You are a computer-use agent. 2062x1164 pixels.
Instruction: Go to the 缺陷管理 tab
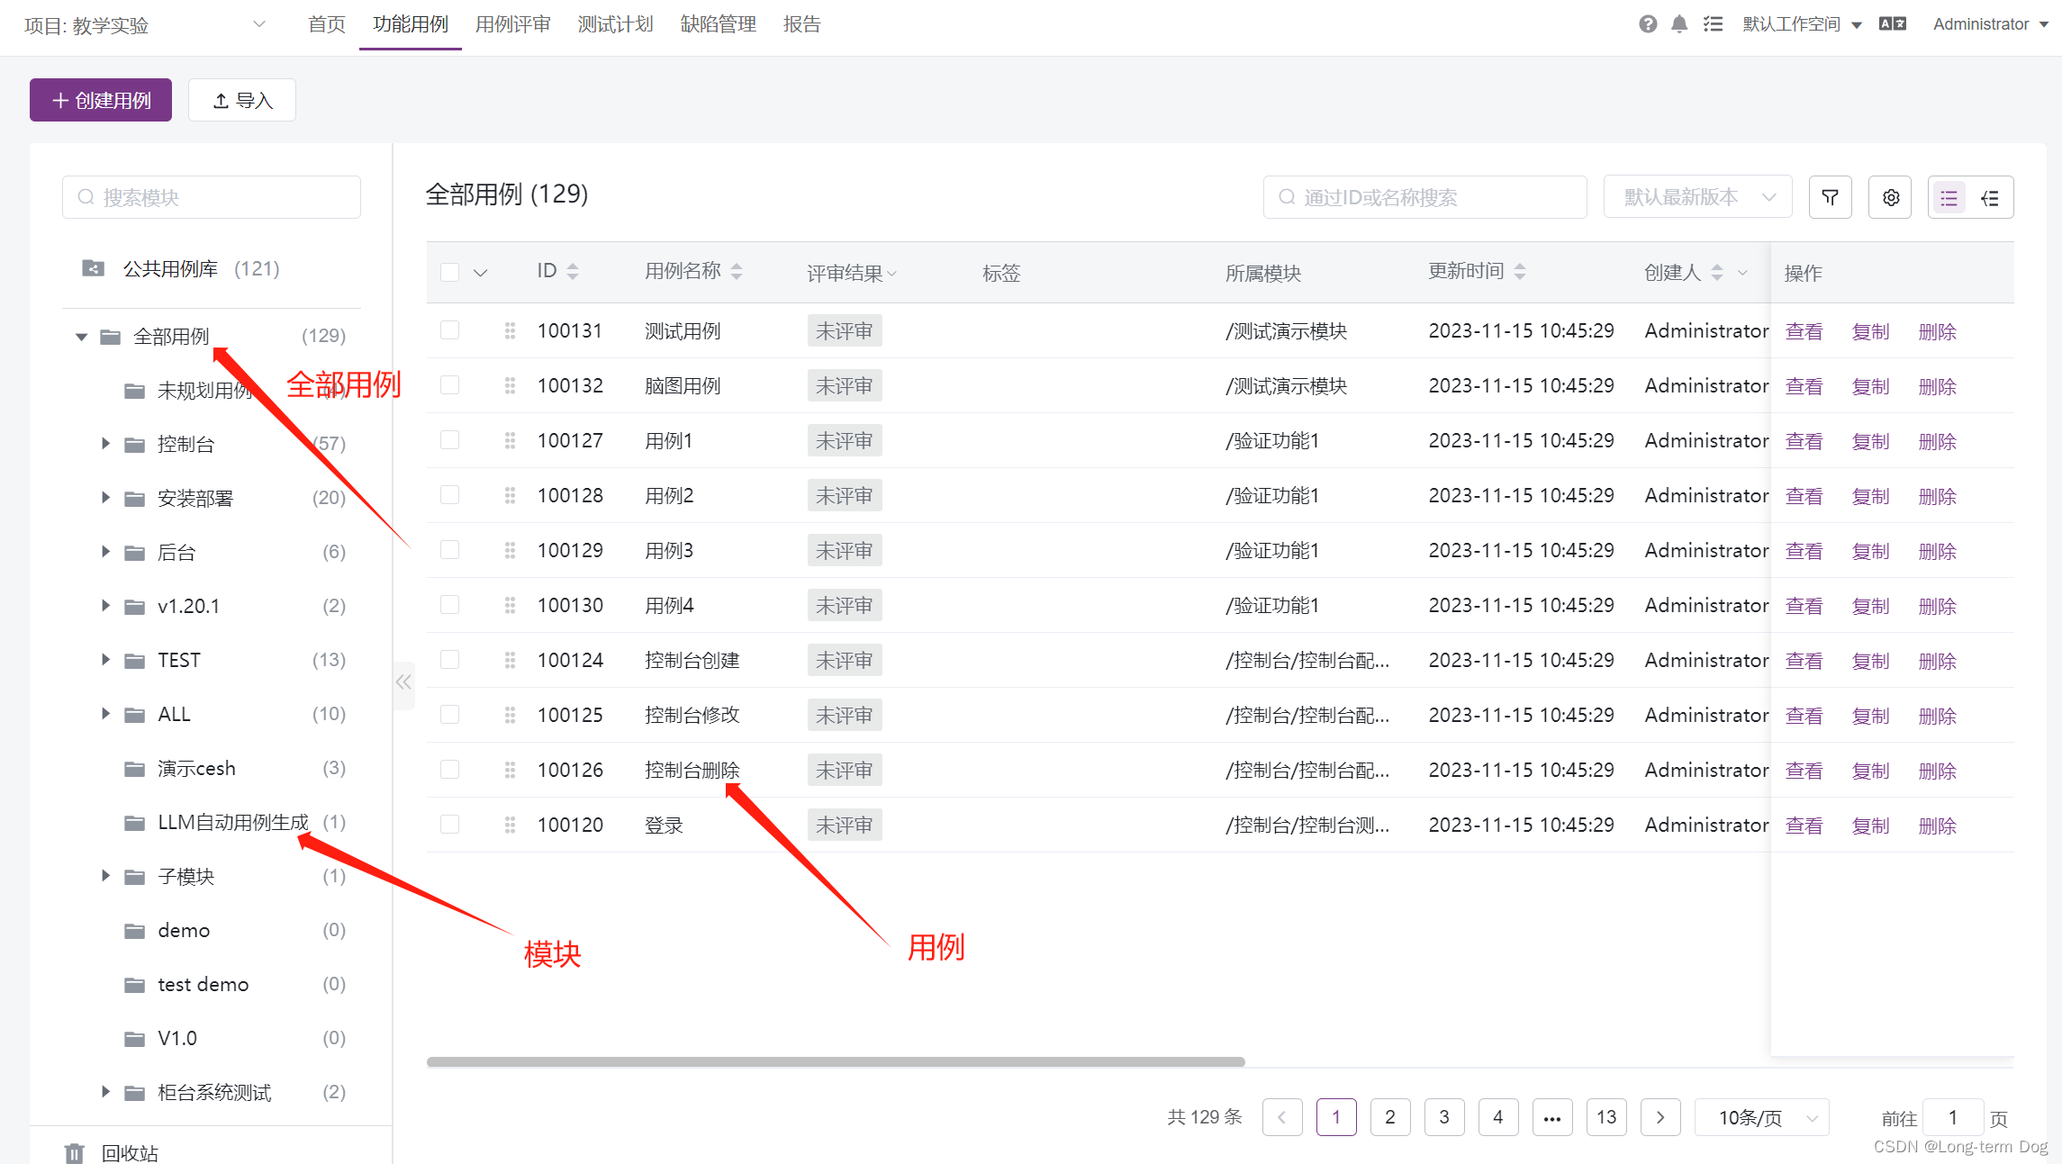click(x=718, y=24)
